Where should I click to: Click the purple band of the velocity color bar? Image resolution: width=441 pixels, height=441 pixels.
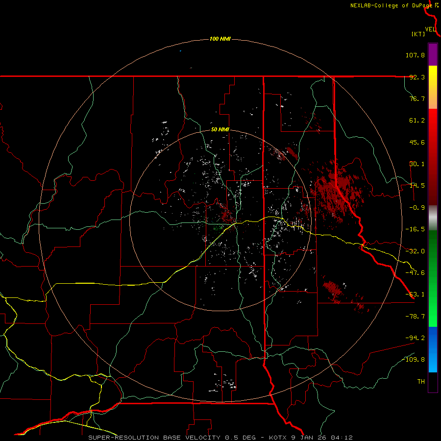point(433,54)
